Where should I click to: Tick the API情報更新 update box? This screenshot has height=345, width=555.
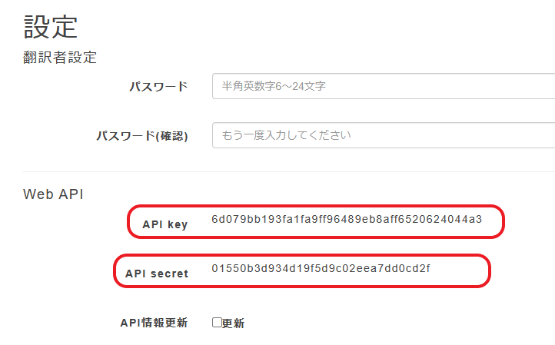[217, 323]
